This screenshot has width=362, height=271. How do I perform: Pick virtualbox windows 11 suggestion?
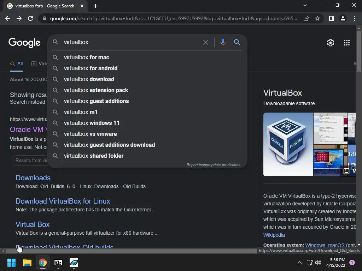pyautogui.click(x=147, y=123)
